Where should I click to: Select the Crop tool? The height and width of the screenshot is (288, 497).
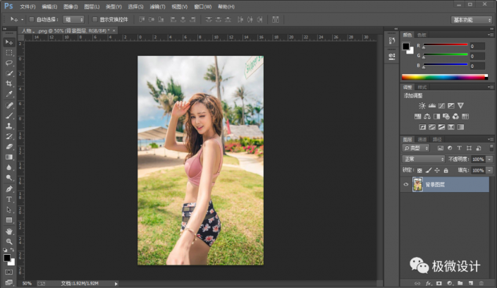point(9,84)
